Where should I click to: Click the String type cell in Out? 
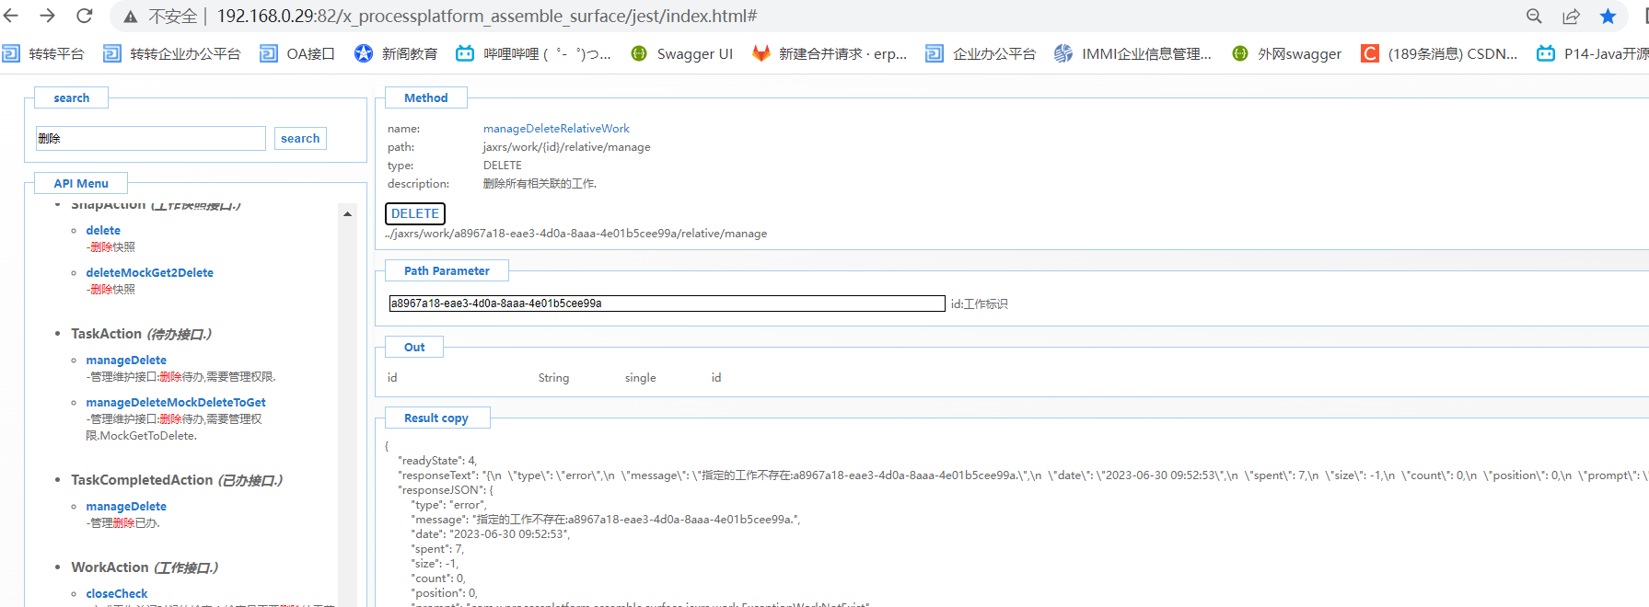[553, 378]
